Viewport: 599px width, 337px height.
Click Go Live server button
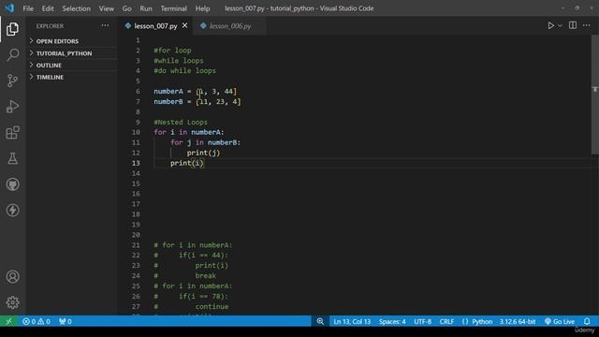(x=560, y=321)
